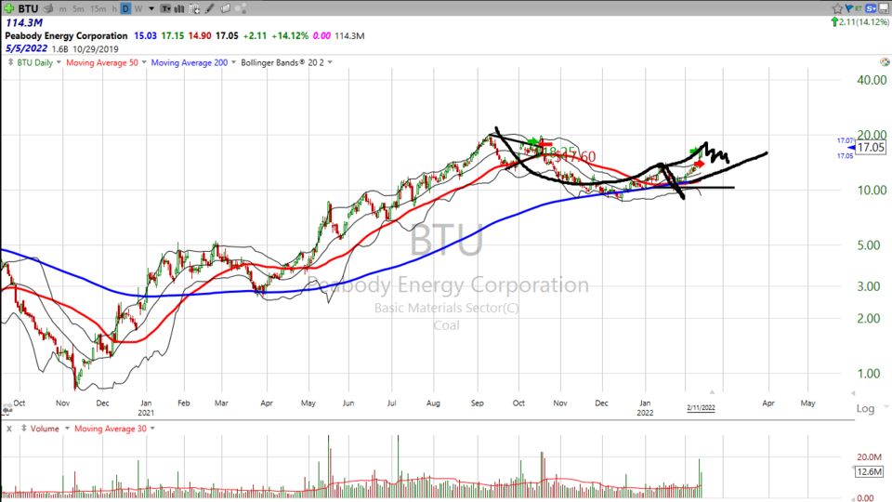Select the 15m timeframe
892x502 pixels.
(98, 9)
